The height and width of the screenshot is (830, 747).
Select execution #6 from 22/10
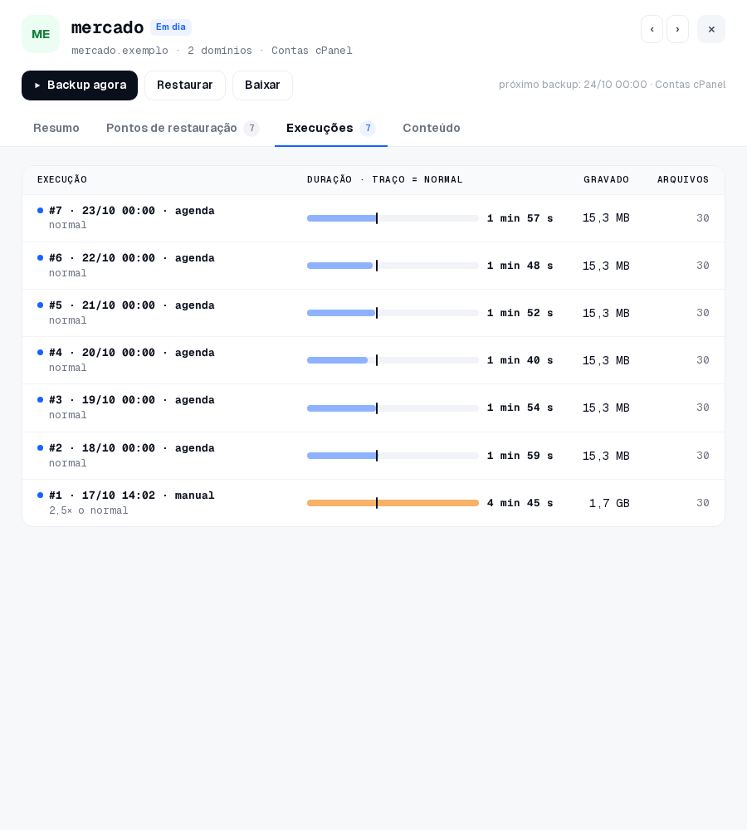tap(373, 266)
